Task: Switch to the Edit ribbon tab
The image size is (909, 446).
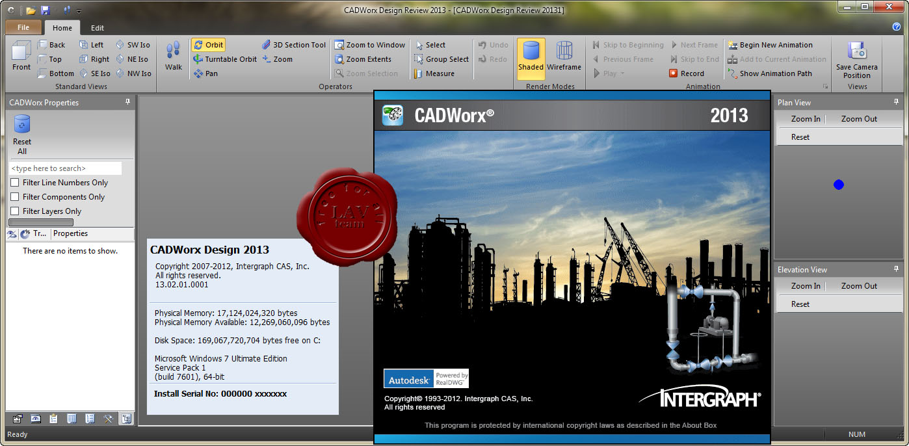Action: point(98,28)
